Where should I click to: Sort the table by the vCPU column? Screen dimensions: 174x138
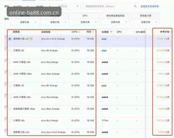[79, 32]
